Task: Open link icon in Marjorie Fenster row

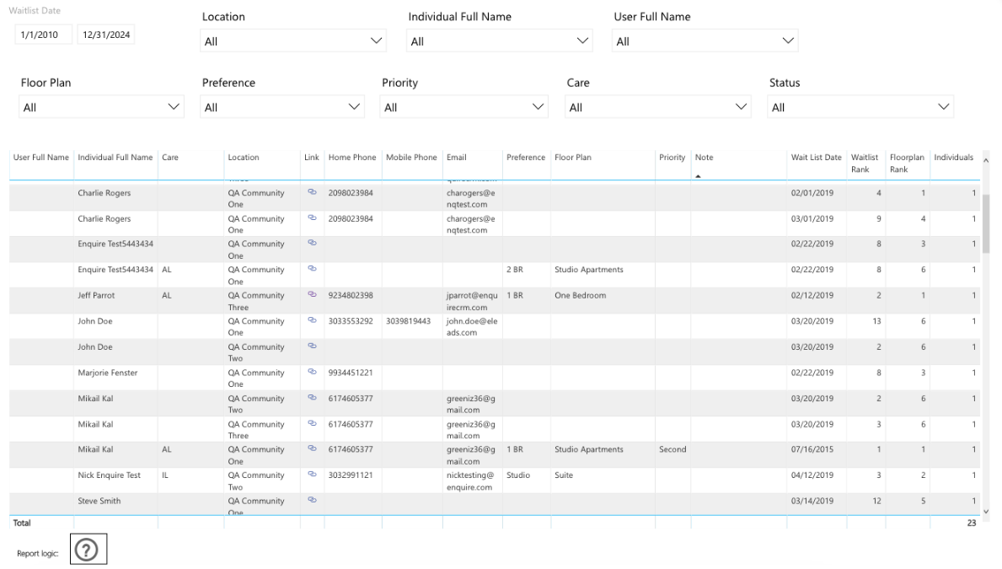Action: click(x=312, y=372)
